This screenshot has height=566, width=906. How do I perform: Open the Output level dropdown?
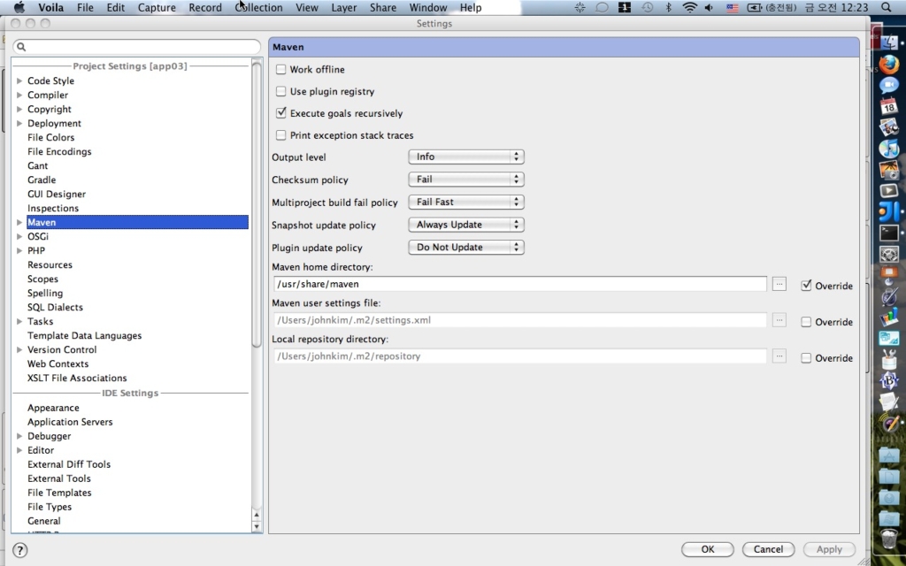[x=465, y=157]
